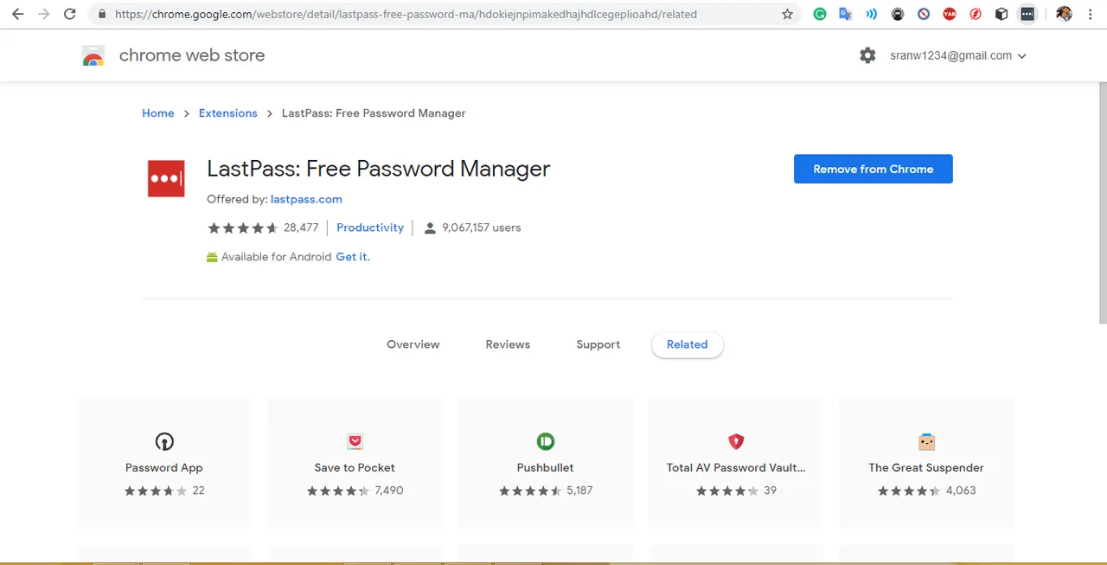1107x565 pixels.
Task: Open the Google Translate extension icon
Action: click(846, 14)
